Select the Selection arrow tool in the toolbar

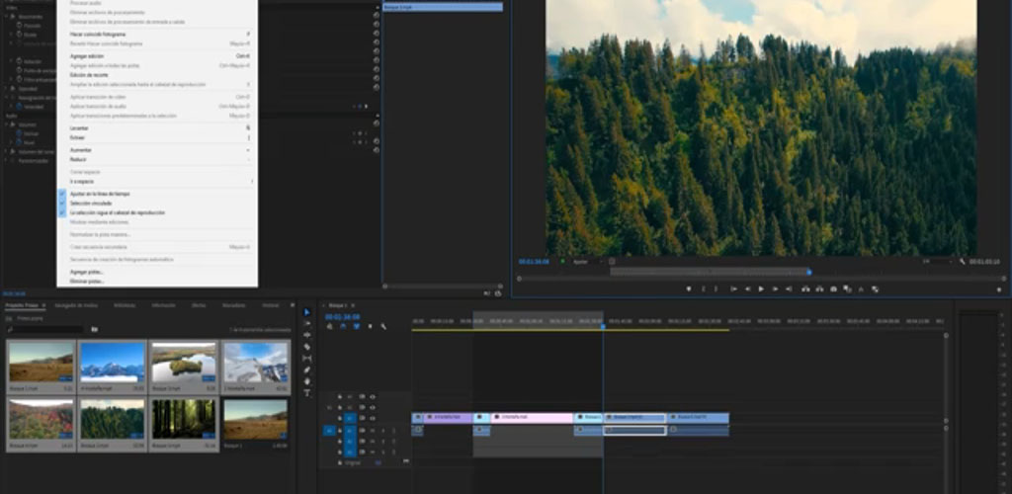point(306,312)
